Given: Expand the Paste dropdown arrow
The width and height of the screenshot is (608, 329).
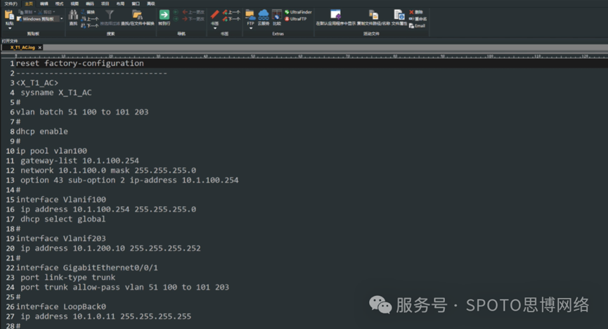Looking at the screenshot, I should [9, 29].
